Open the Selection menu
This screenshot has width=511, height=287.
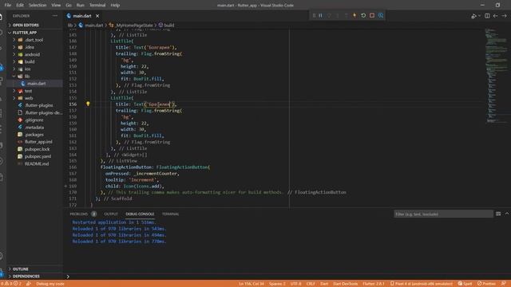click(38, 6)
